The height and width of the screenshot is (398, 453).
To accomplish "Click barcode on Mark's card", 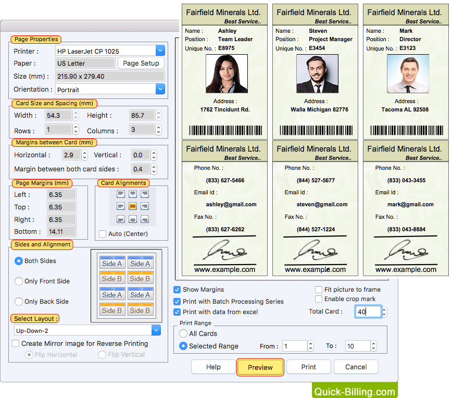I will click(407, 130).
